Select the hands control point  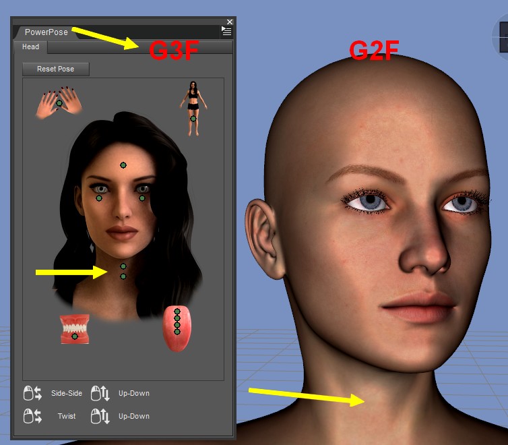click(x=59, y=103)
